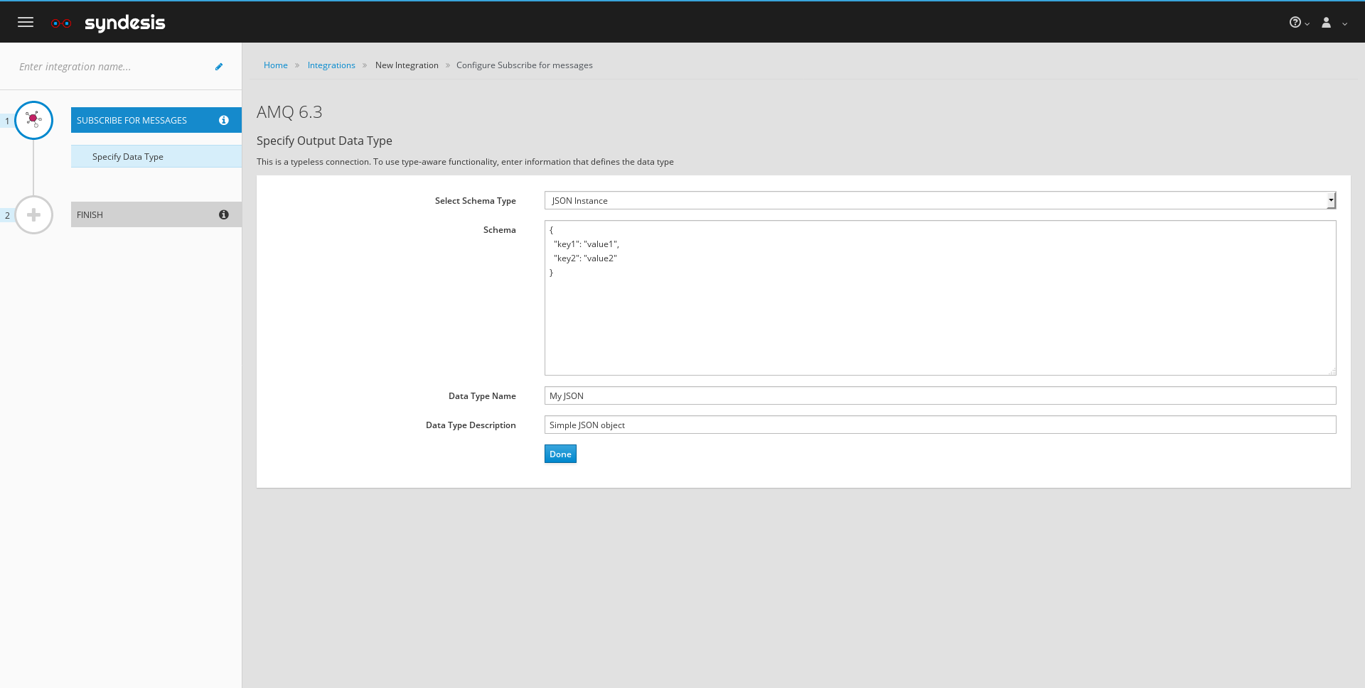Click the Schema textarea resize handle
The width and height of the screenshot is (1365, 688).
click(1332, 371)
